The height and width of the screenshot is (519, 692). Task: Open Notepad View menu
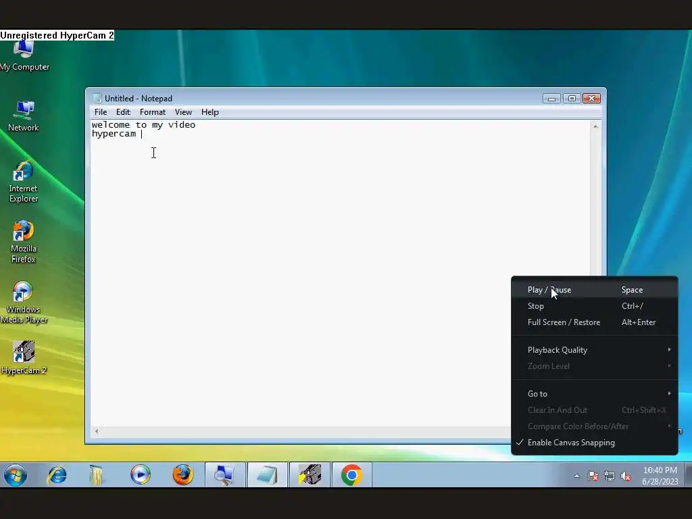click(183, 112)
